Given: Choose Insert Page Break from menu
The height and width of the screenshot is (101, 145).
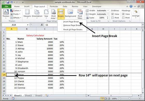Looking at the screenshot, I should point(71,22).
